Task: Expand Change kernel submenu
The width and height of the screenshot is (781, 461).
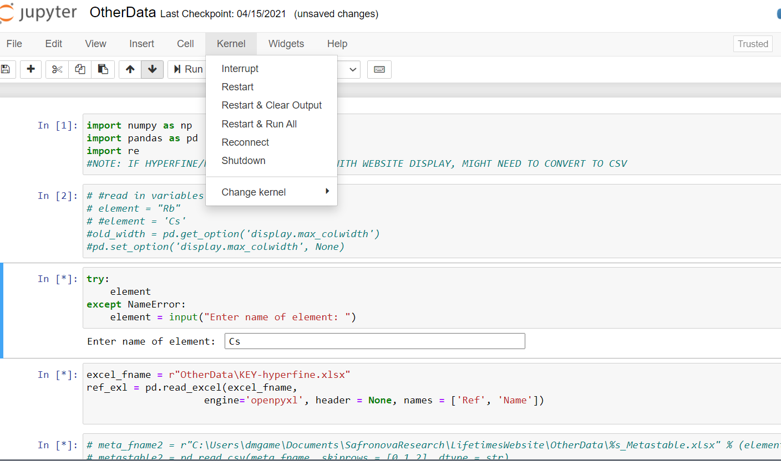Action: 271,192
